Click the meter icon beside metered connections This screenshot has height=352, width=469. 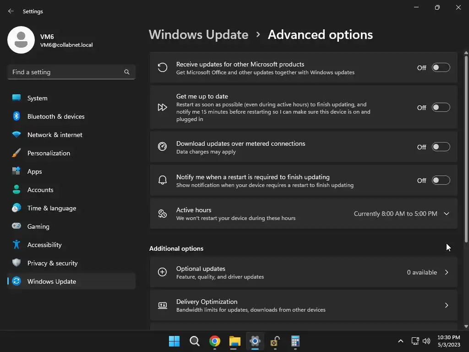coord(163,147)
